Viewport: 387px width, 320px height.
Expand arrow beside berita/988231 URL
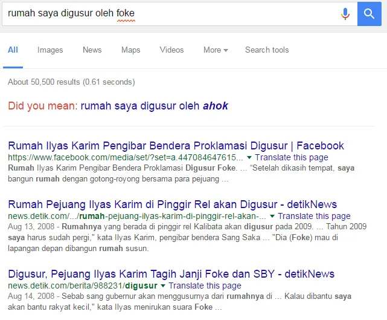(163, 286)
